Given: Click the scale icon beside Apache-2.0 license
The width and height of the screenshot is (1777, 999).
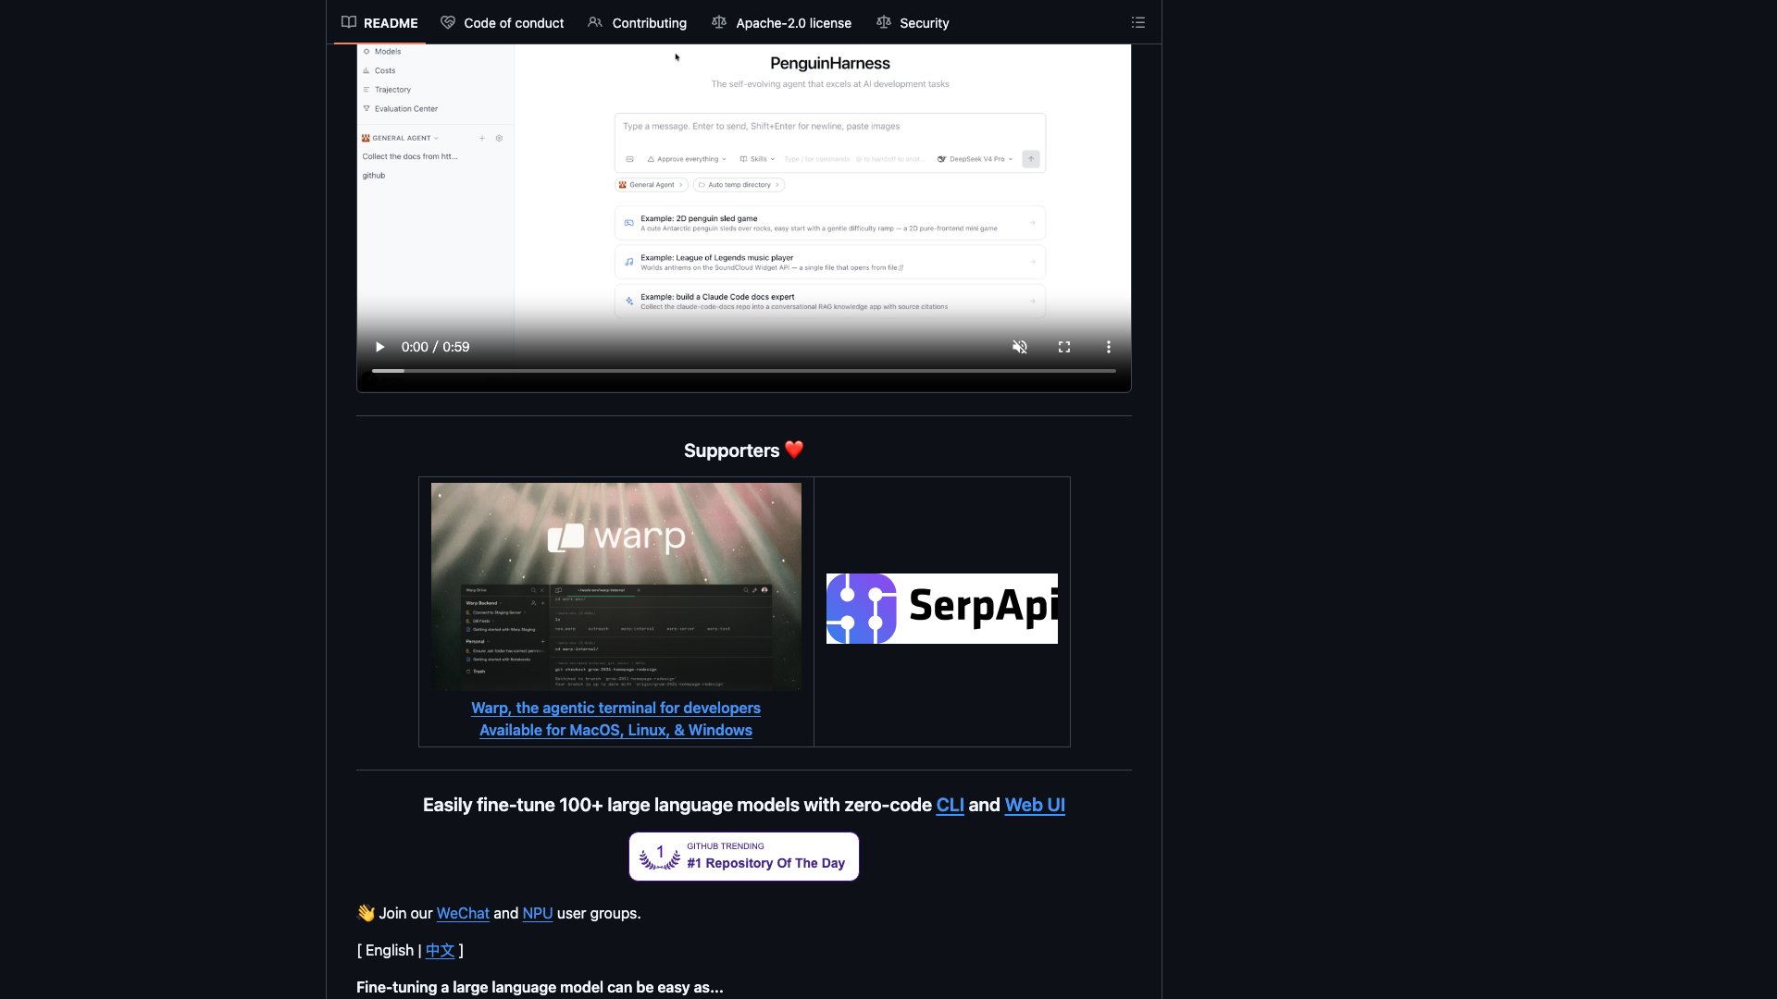Looking at the screenshot, I should point(719,22).
